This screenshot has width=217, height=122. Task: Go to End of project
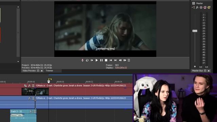click(x=115, y=60)
